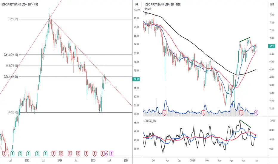This screenshot has width=278, height=164.
Task: Select the Vol indicator label
Action: [146, 13]
